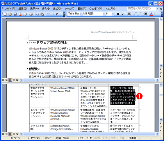
Task: Apply bulleted list formatting
Action: (140, 14)
